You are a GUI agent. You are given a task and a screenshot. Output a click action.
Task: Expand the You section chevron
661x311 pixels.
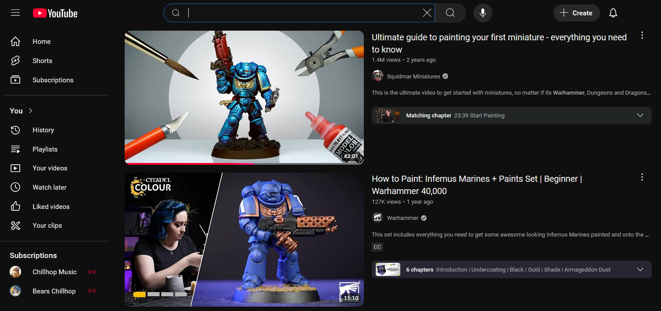[x=30, y=111]
